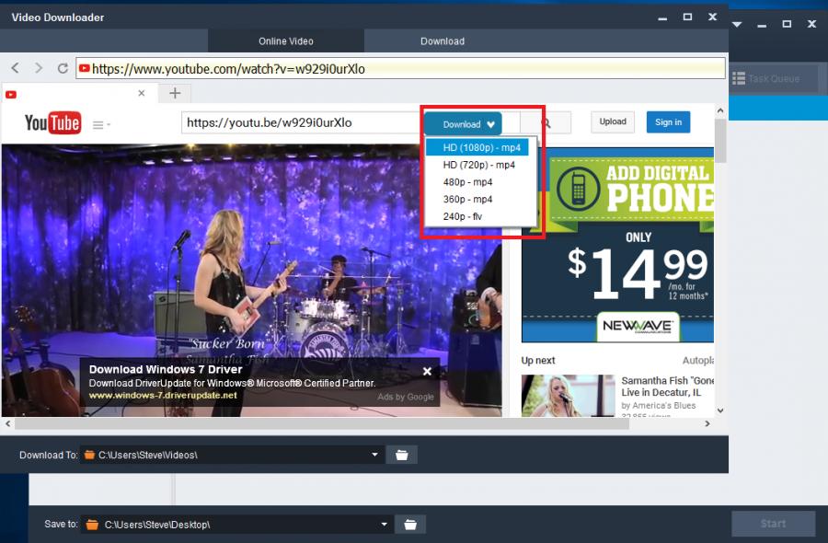Go forward with the browser forward arrow
The height and width of the screenshot is (543, 828).
coord(39,68)
